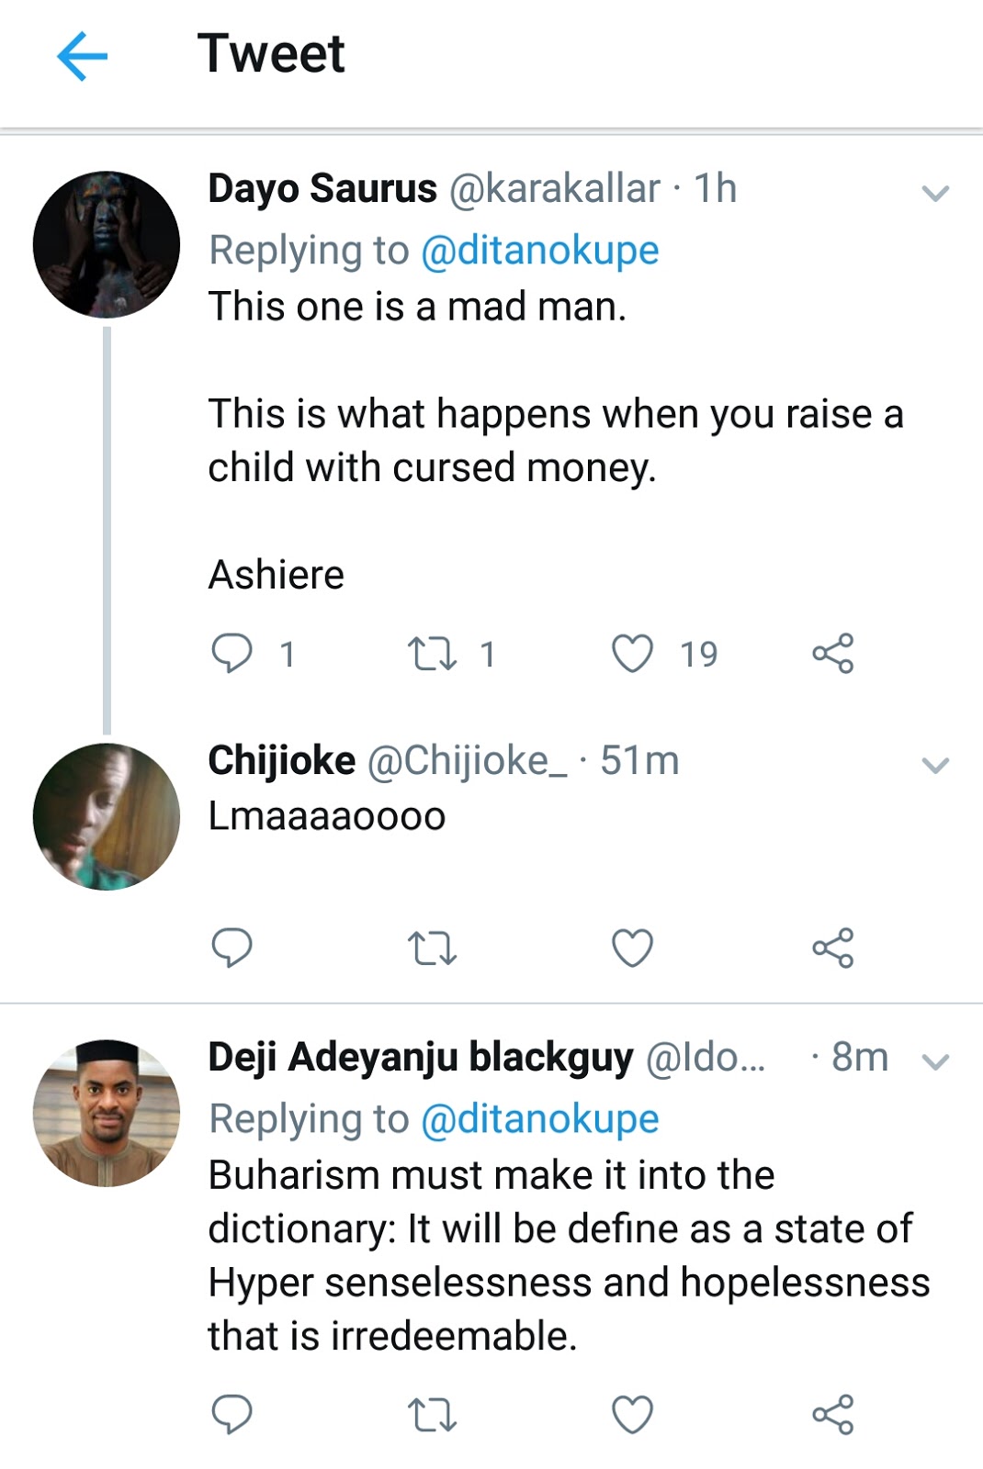983x1469 pixels.
Task: Share Chijioke's Lmaaaaoooo tweet
Action: tap(833, 948)
